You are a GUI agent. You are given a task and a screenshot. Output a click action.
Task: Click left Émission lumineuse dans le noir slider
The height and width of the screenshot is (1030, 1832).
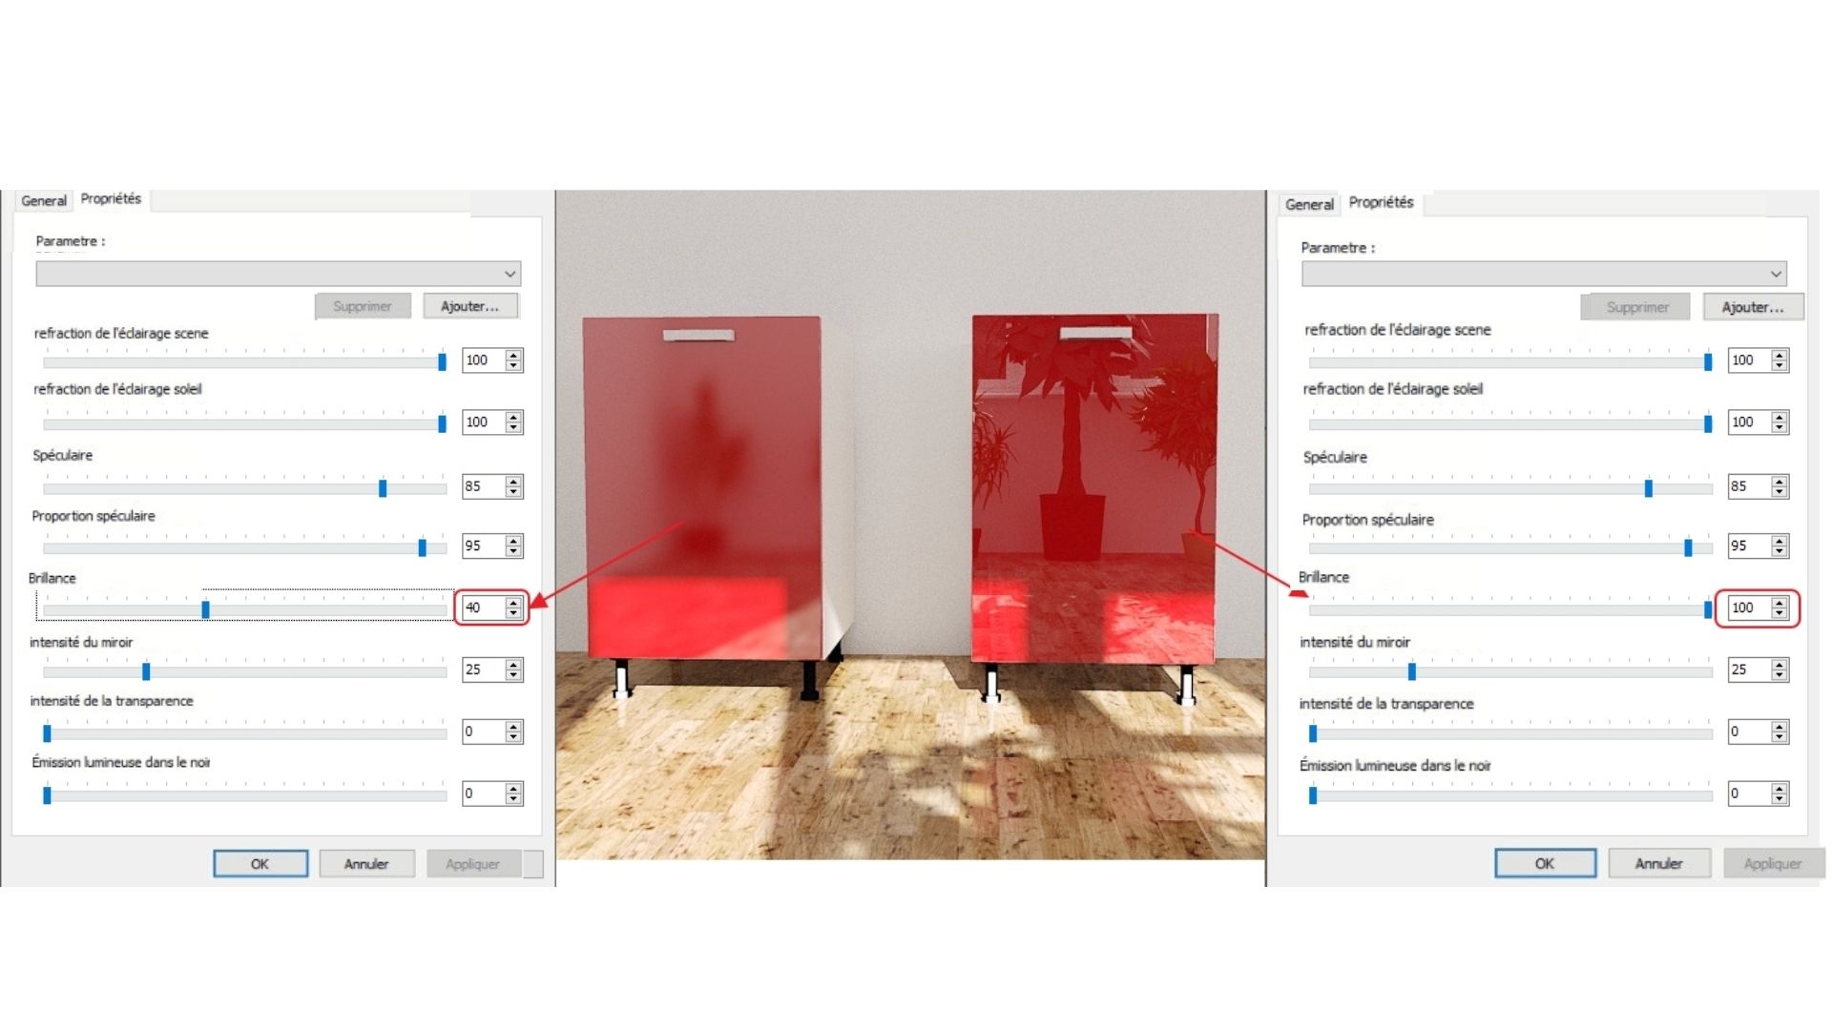tap(47, 794)
